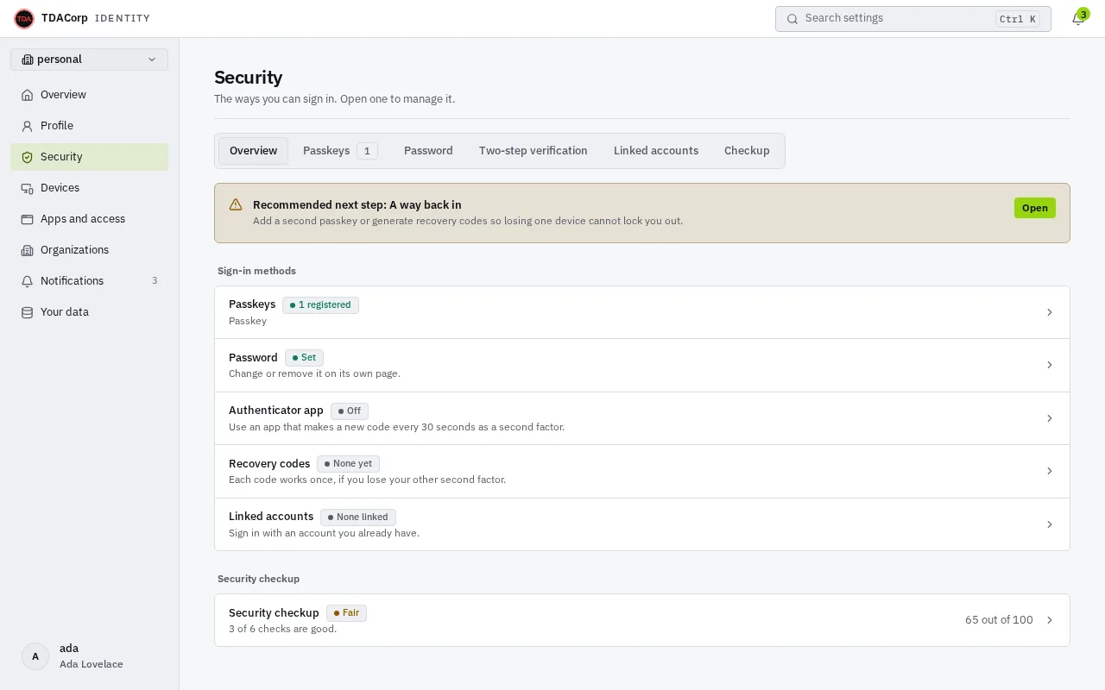The height and width of the screenshot is (690, 1105).
Task: Expand the Security checkup row chevron
Action: (x=1050, y=620)
